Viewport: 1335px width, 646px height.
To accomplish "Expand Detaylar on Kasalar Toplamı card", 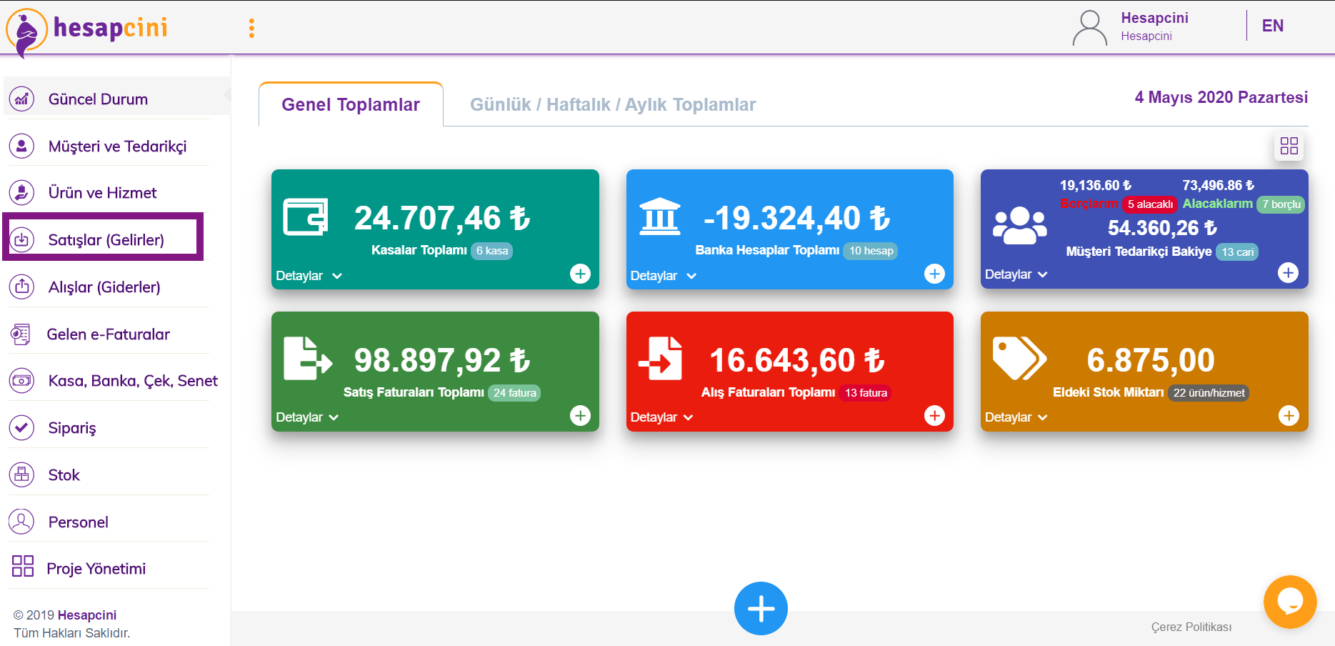I will [x=309, y=275].
